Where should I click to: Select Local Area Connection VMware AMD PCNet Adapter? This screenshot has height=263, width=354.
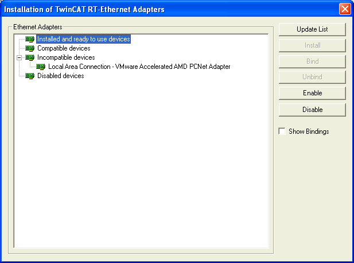(x=139, y=67)
